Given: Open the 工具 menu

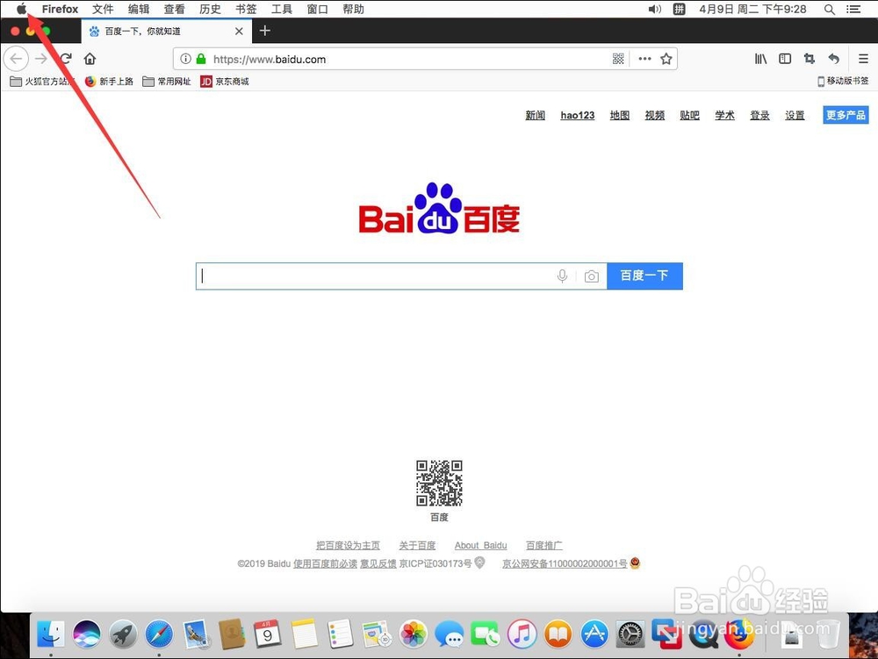Looking at the screenshot, I should point(282,9).
